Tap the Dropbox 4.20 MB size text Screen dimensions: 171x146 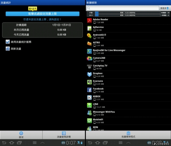(x=100, y=76)
